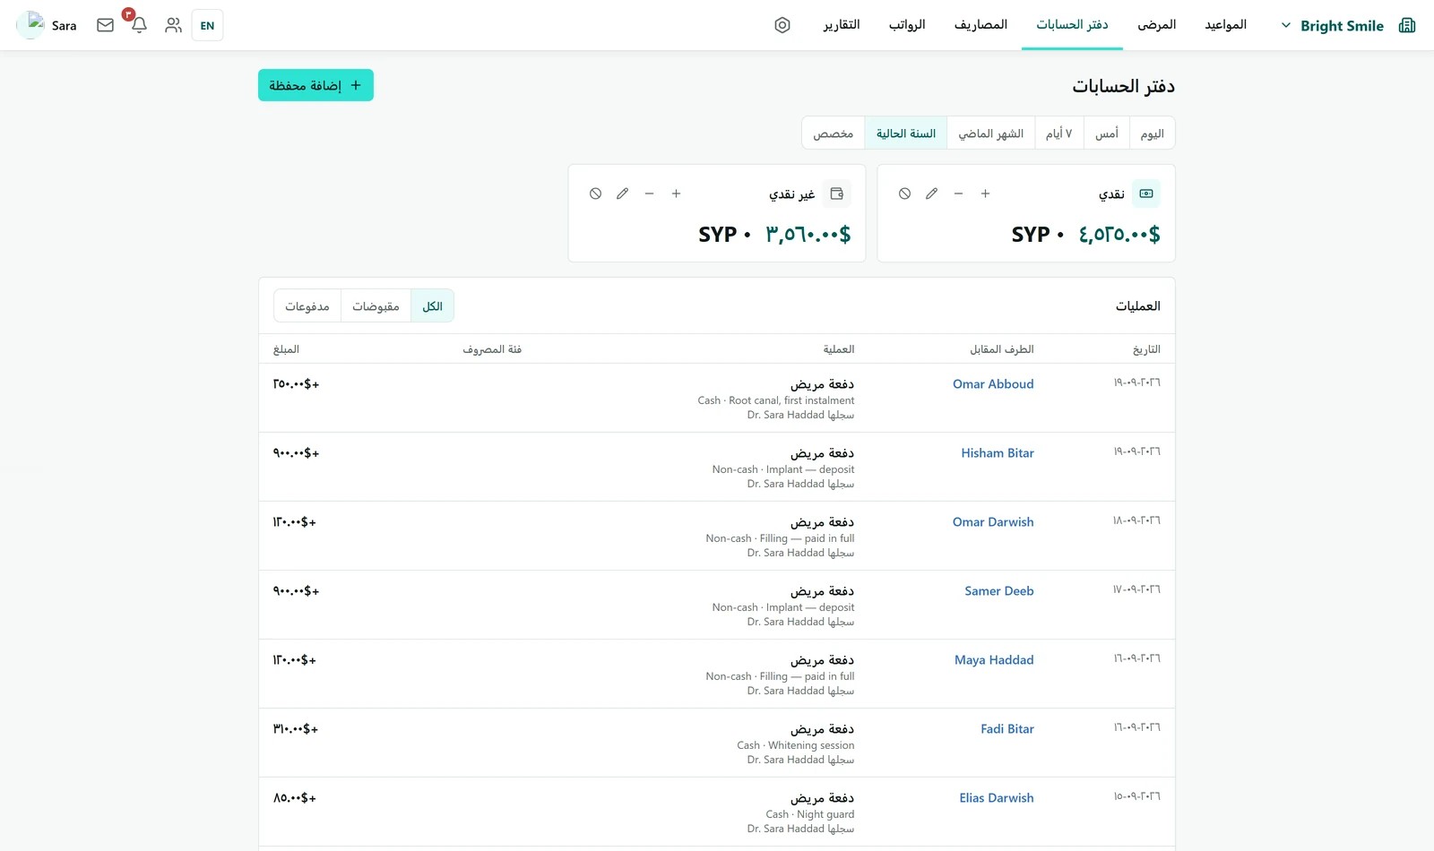The width and height of the screenshot is (1434, 851).
Task: Select the السنة الحالية date filter
Action: pos(905,133)
